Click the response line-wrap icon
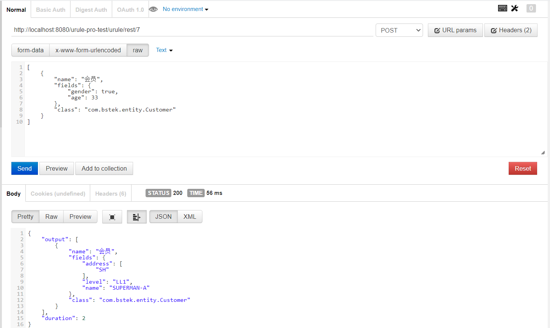The height and width of the screenshot is (328, 550). click(136, 217)
